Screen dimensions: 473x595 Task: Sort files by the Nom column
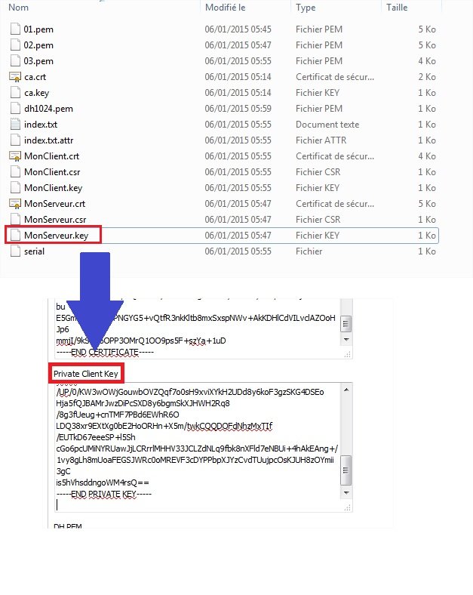pos(18,7)
